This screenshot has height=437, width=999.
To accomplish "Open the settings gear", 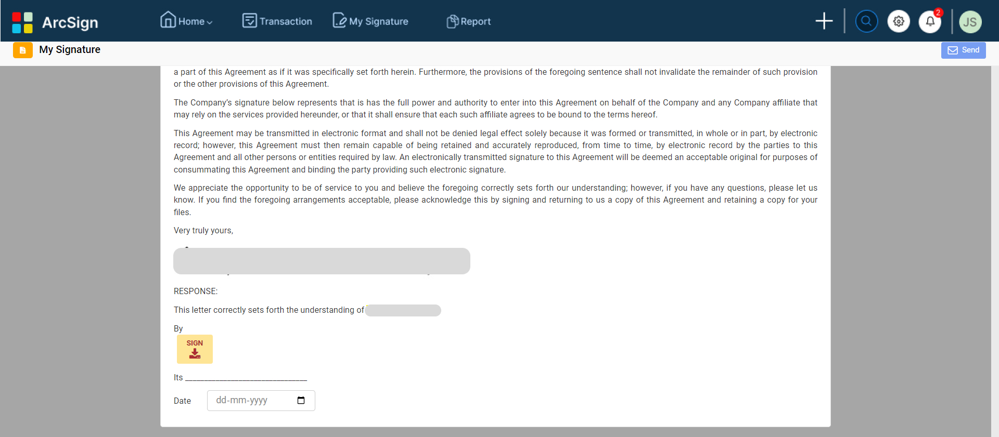I will [899, 21].
